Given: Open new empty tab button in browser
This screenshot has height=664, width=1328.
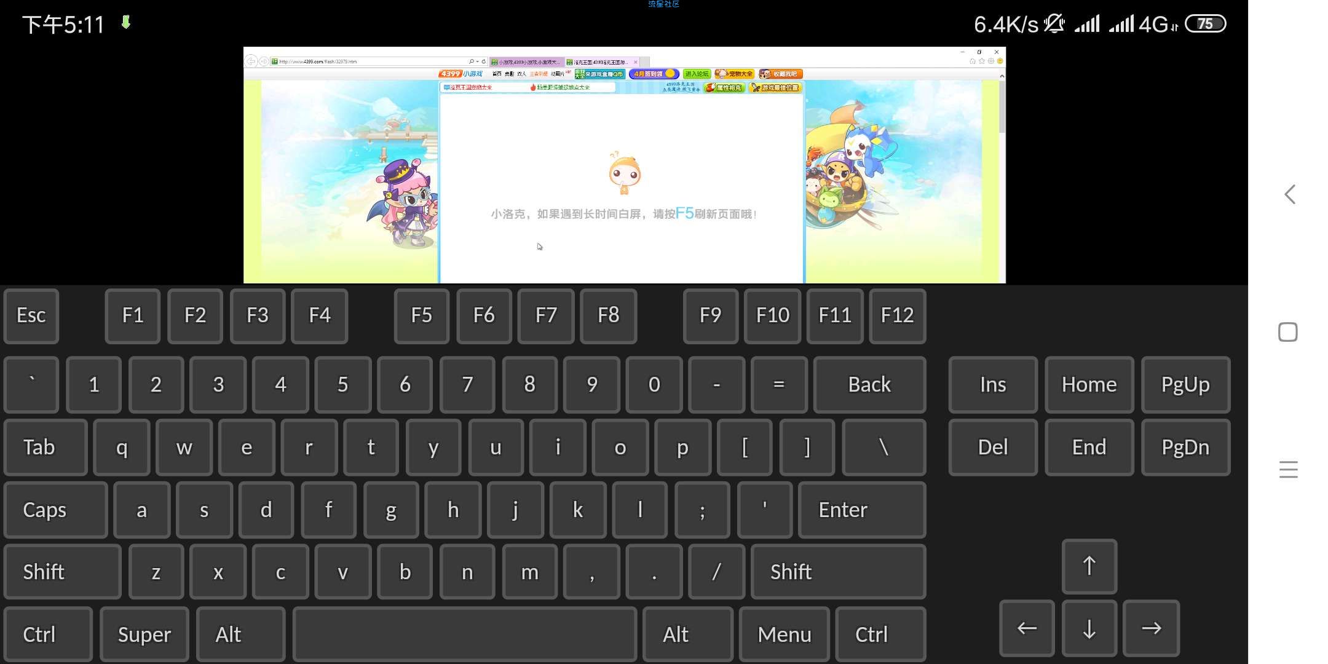Looking at the screenshot, I should click(x=644, y=62).
